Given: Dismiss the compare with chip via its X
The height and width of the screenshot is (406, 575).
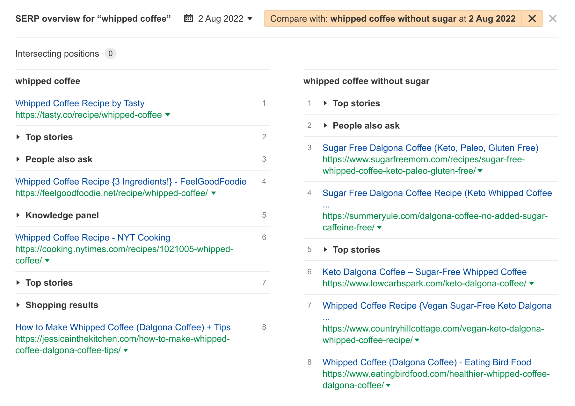Looking at the screenshot, I should point(532,18).
